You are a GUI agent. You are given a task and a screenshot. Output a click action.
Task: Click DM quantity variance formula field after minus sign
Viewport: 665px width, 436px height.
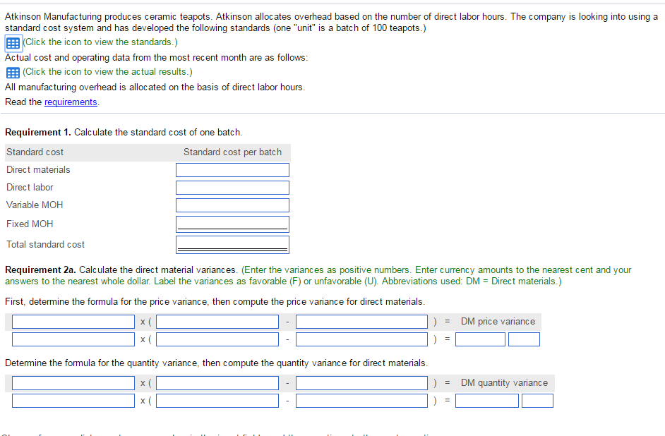point(361,383)
